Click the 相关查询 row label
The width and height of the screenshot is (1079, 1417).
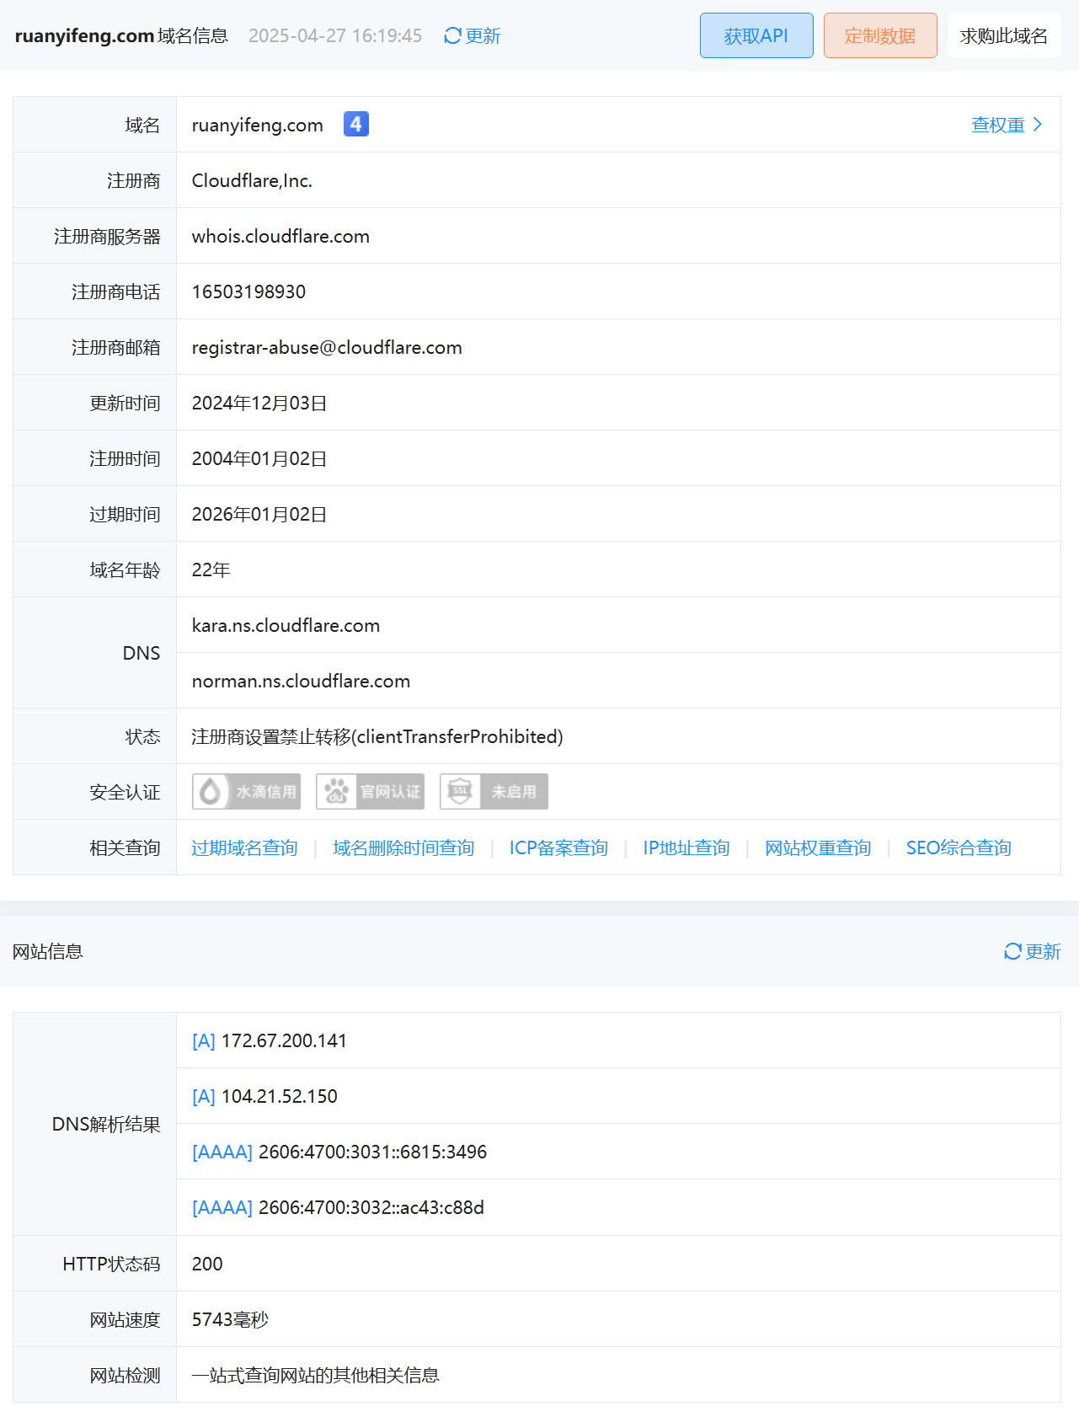[x=125, y=848]
